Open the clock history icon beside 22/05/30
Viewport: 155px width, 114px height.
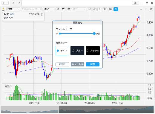[x=42, y=14]
